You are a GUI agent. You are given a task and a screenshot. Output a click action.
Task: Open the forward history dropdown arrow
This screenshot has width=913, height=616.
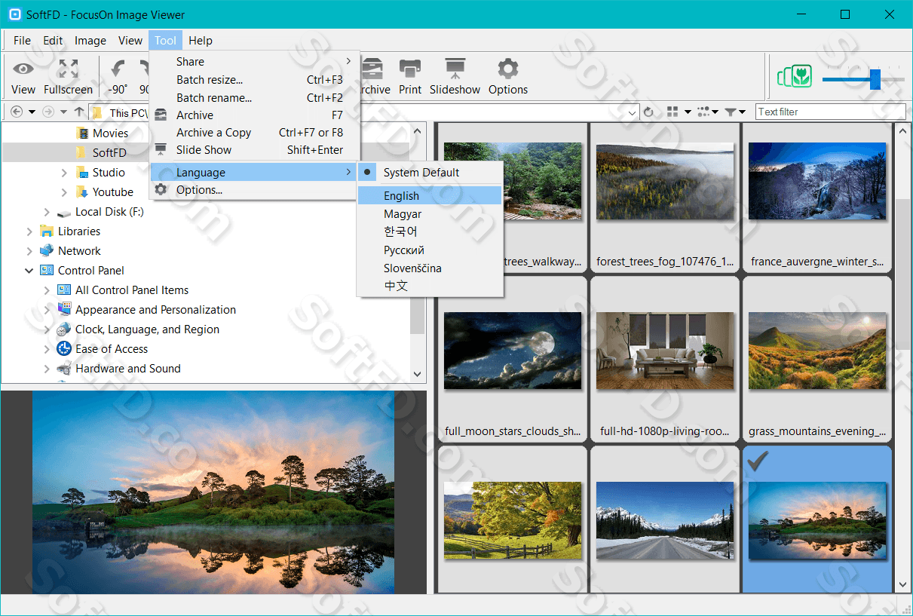63,112
